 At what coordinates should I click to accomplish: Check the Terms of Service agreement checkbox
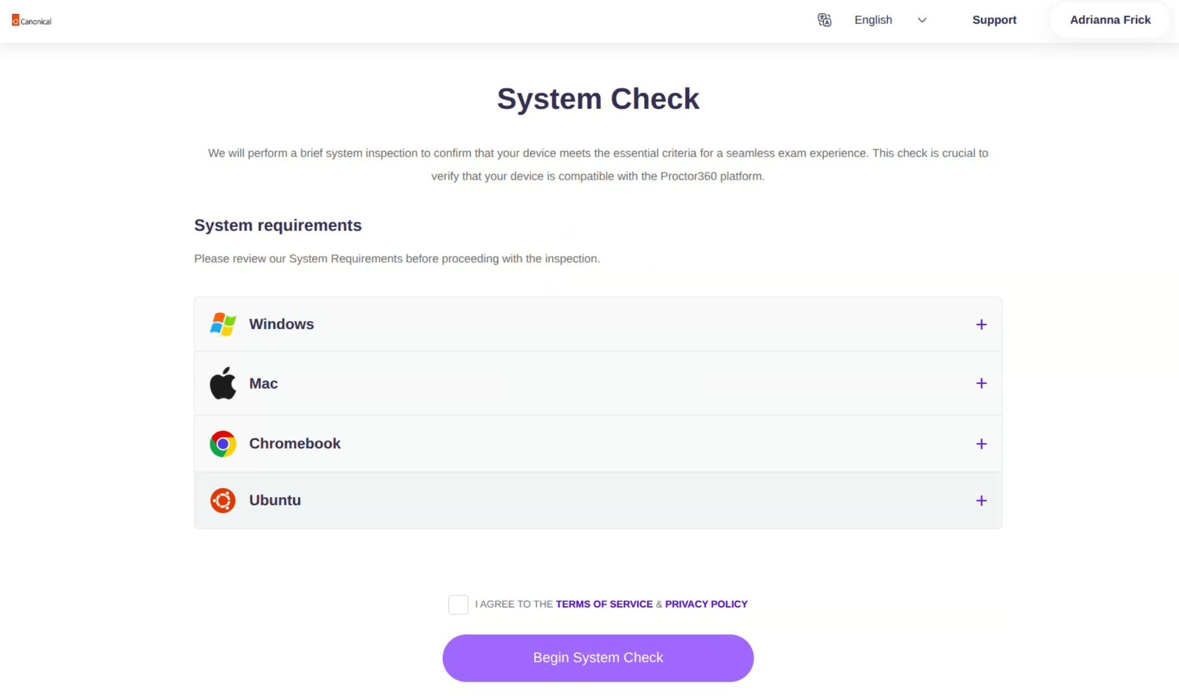tap(458, 604)
